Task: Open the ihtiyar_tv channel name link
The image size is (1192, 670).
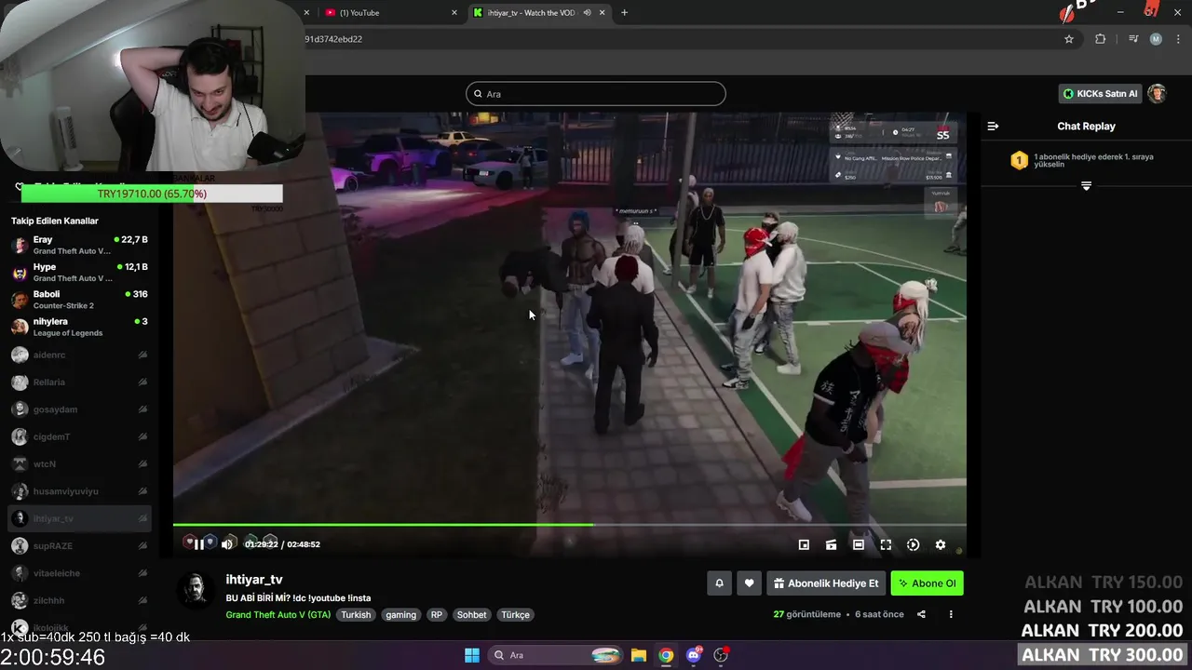Action: tap(254, 580)
